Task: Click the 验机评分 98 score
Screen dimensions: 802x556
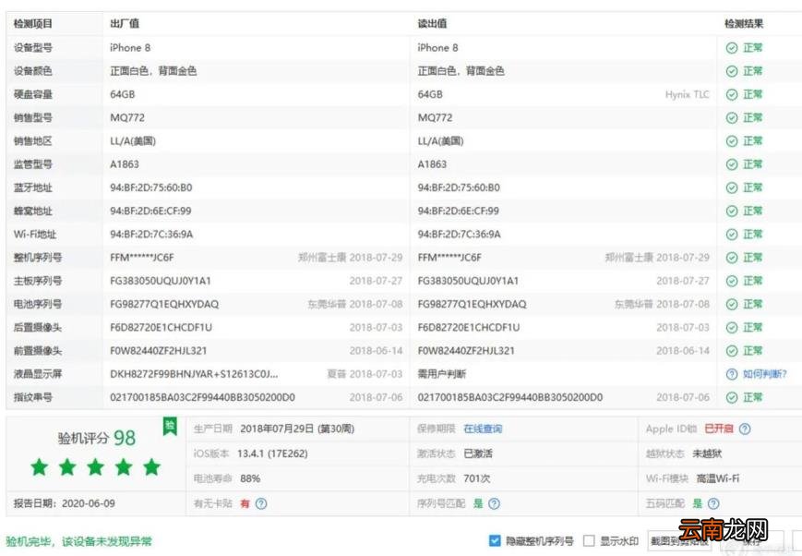Action: click(97, 439)
